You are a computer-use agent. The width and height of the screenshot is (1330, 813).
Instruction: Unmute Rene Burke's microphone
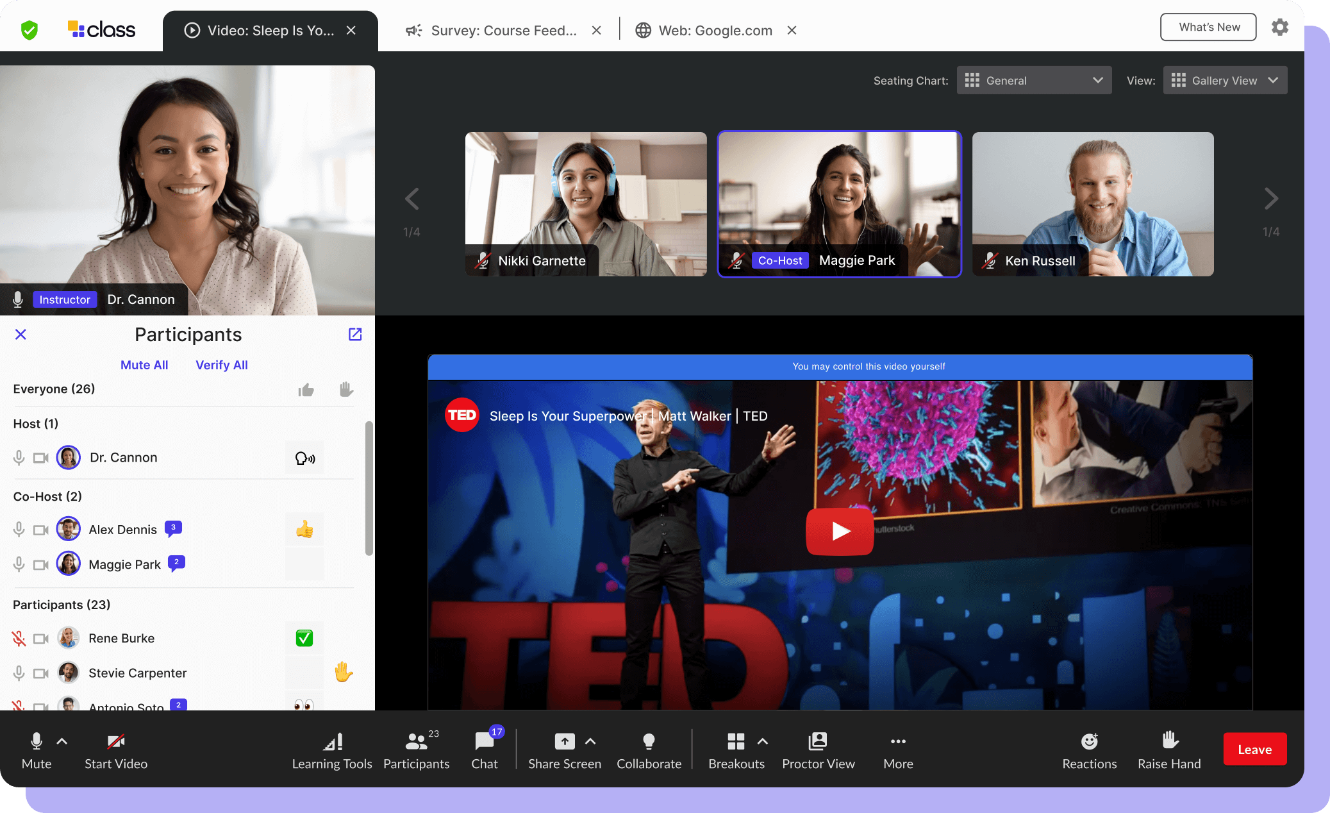click(19, 639)
